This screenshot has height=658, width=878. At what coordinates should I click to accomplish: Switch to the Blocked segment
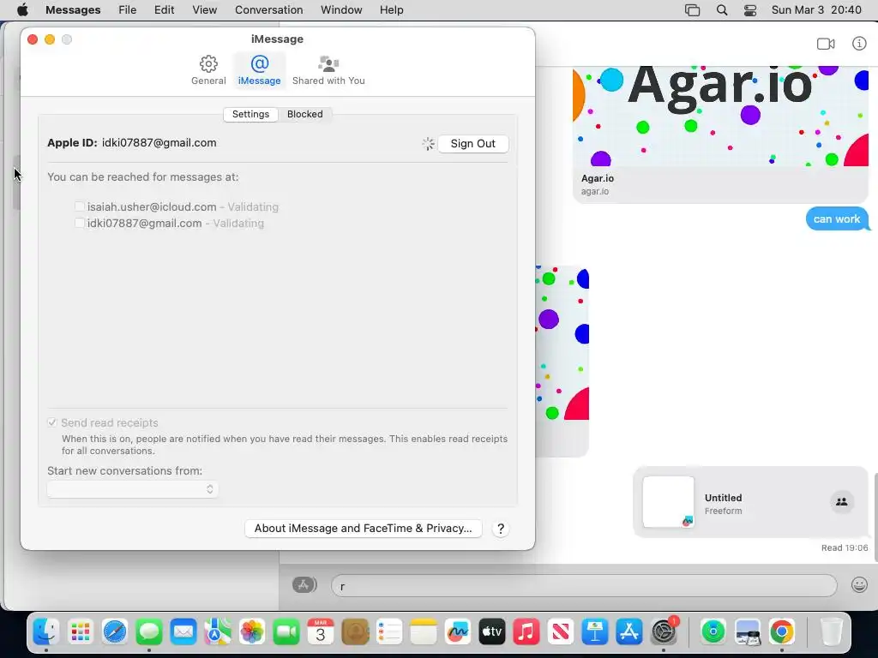click(x=305, y=114)
